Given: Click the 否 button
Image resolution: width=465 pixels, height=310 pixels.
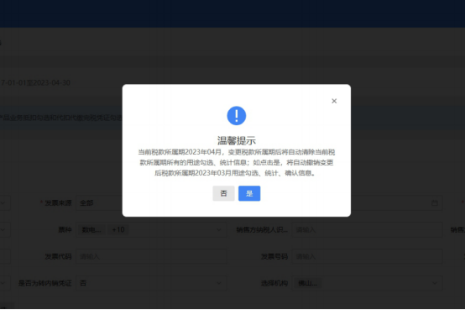Looking at the screenshot, I should (223, 193).
